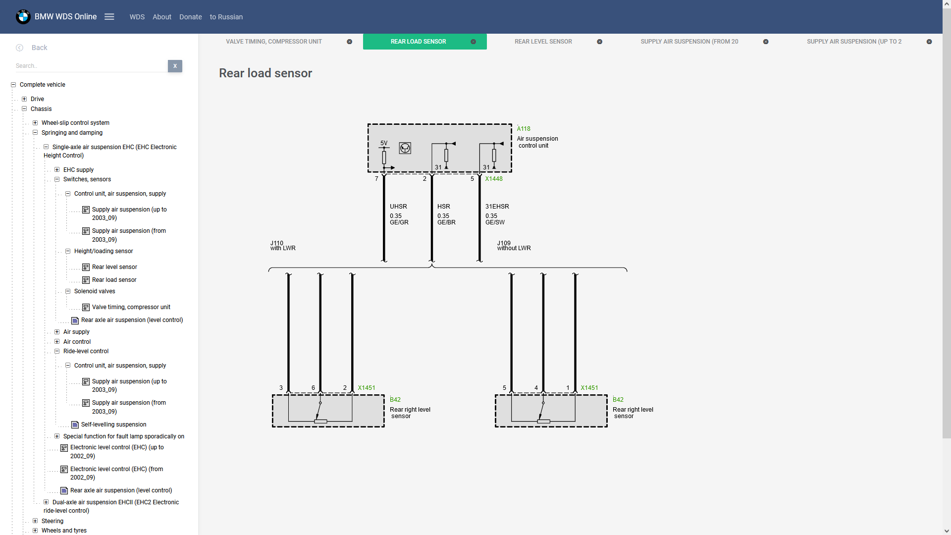Close the Valve Timing, Compressor Unit tab

click(350, 42)
